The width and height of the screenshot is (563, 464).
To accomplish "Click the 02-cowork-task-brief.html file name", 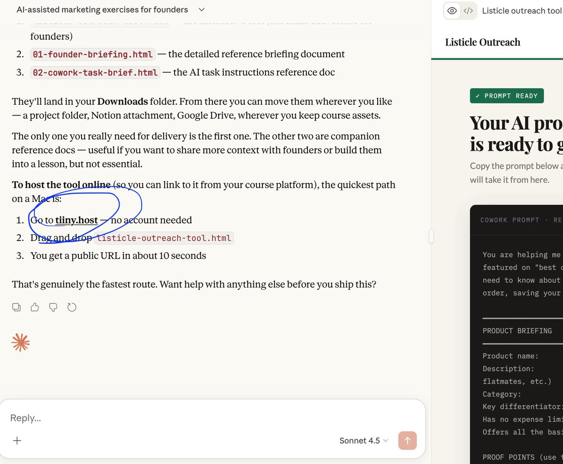I will [95, 72].
